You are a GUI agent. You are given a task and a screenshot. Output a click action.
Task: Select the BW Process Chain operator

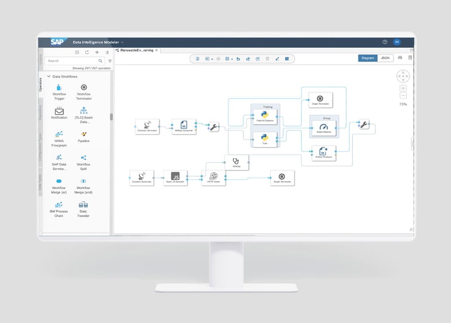(59, 209)
